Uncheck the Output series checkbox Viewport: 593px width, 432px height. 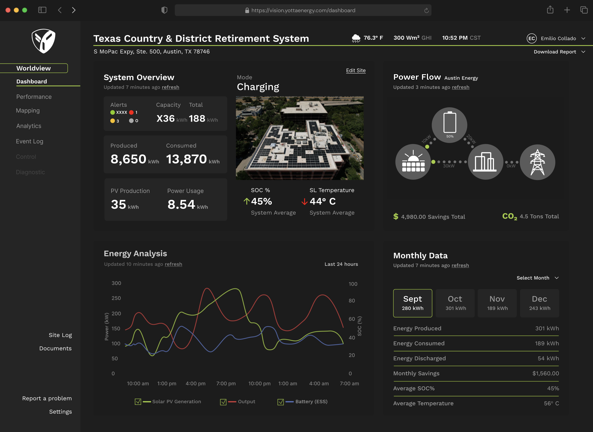click(223, 402)
